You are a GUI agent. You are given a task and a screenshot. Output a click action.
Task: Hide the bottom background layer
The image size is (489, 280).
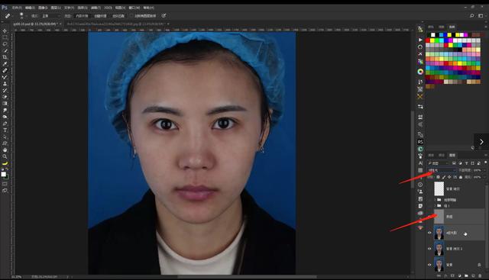click(x=429, y=265)
